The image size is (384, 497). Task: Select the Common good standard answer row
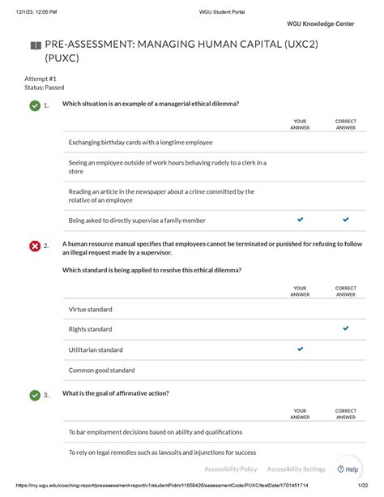point(215,371)
